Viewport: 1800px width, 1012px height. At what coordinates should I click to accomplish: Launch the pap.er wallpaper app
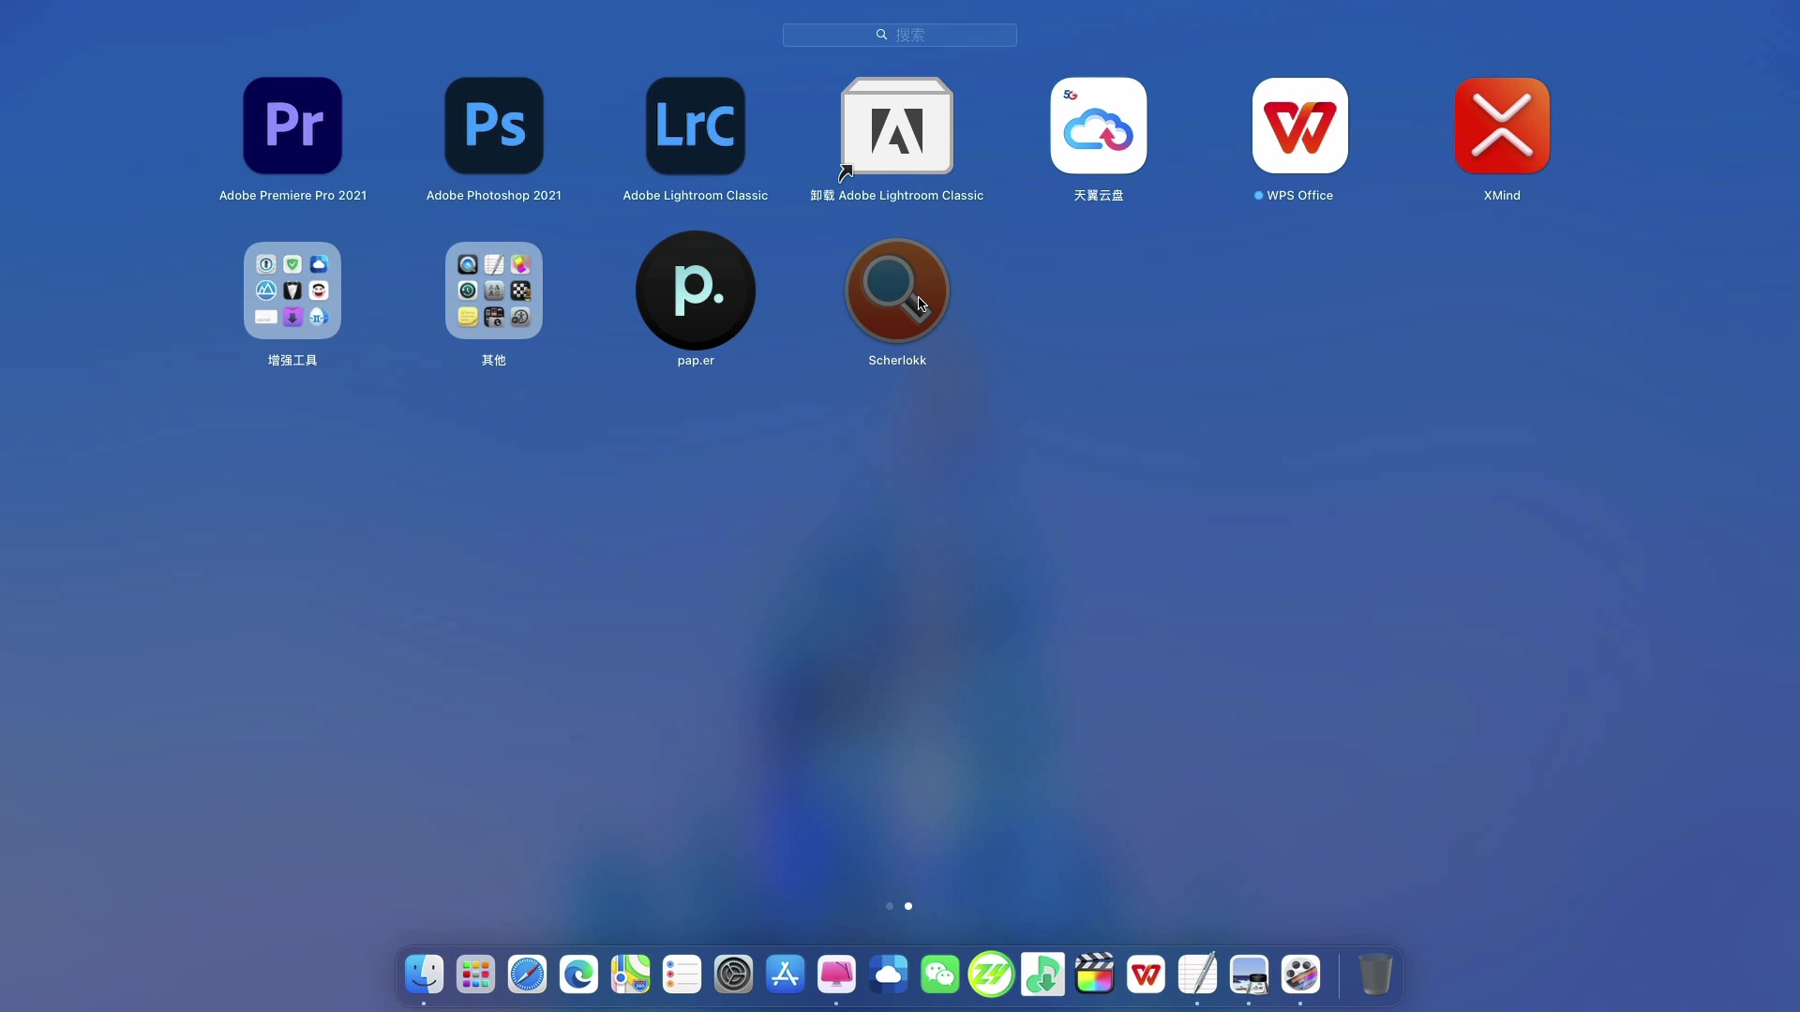pyautogui.click(x=696, y=290)
